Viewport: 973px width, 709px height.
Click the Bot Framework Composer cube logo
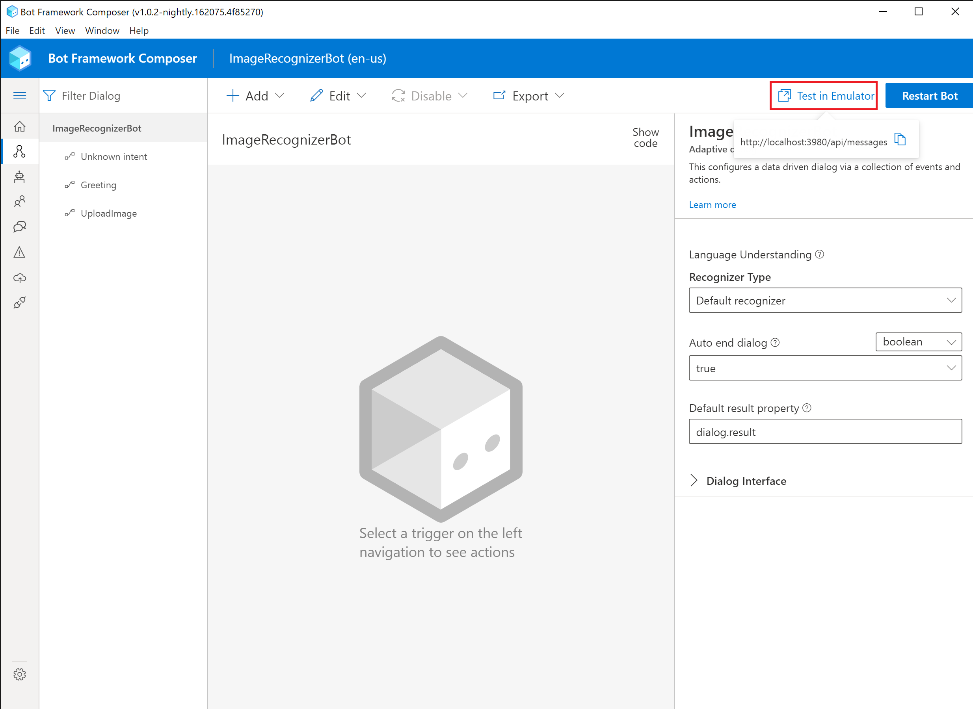click(20, 58)
